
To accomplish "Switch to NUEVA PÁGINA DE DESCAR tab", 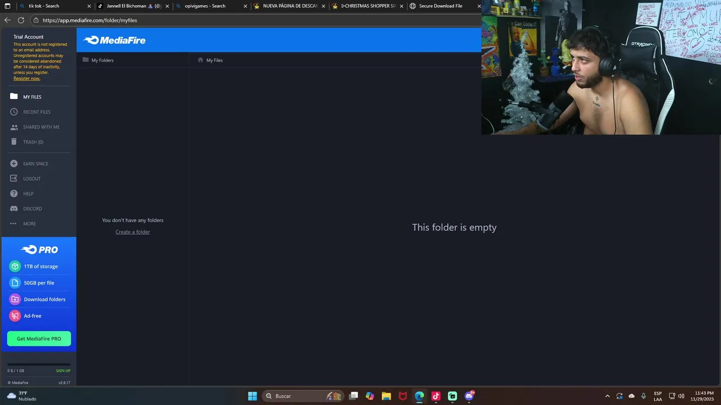I will 290,6.
